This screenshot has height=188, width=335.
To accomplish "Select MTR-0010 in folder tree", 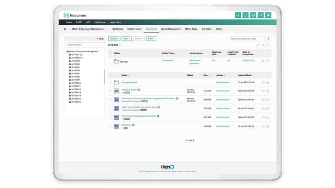I will (x=76, y=83).
